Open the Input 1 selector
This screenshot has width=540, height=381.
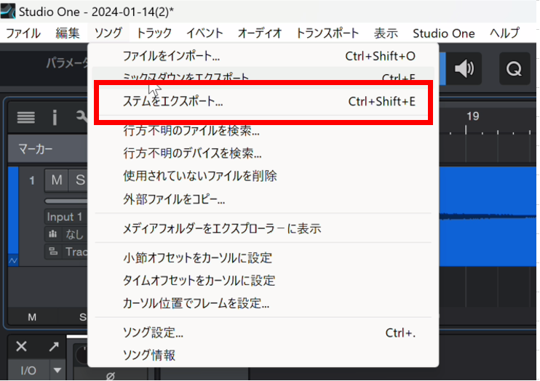66,217
